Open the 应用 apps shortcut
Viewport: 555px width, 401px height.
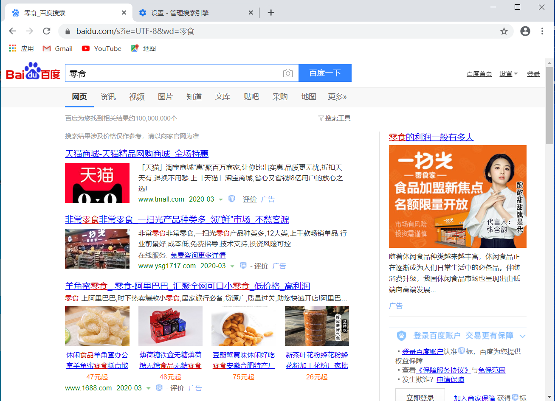21,48
